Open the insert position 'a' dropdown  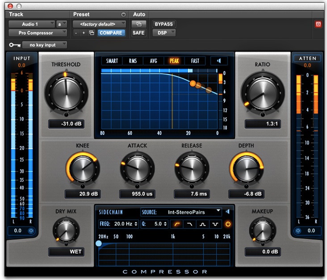pyautogui.click(x=62, y=24)
